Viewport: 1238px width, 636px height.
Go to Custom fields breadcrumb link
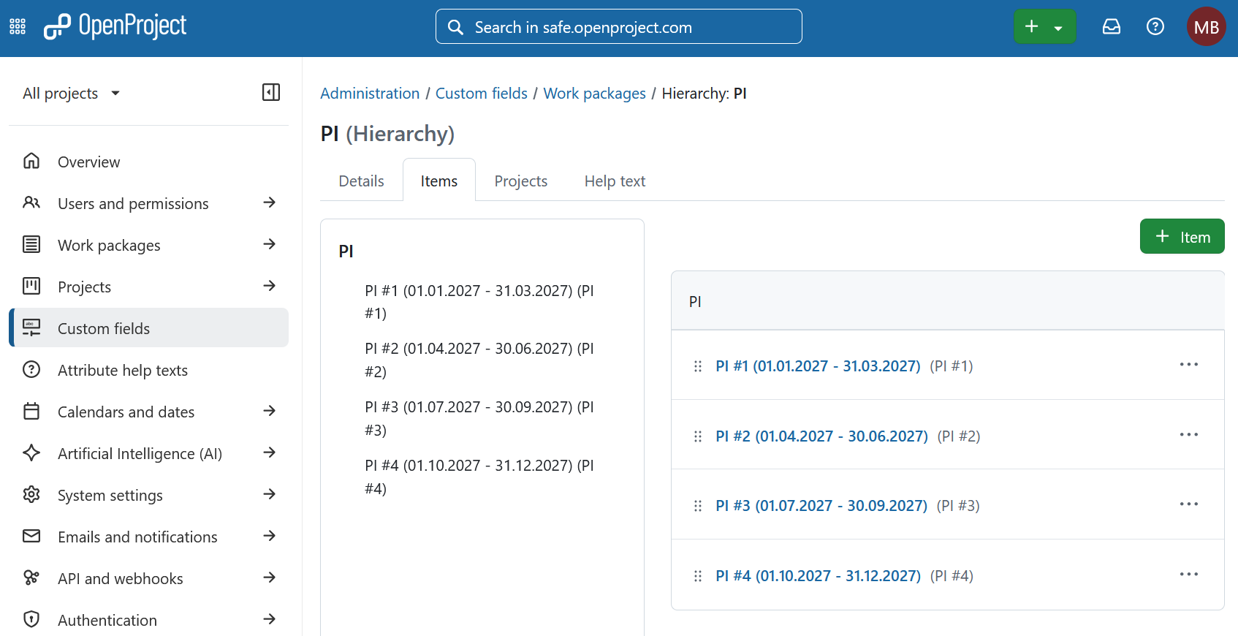[482, 94]
